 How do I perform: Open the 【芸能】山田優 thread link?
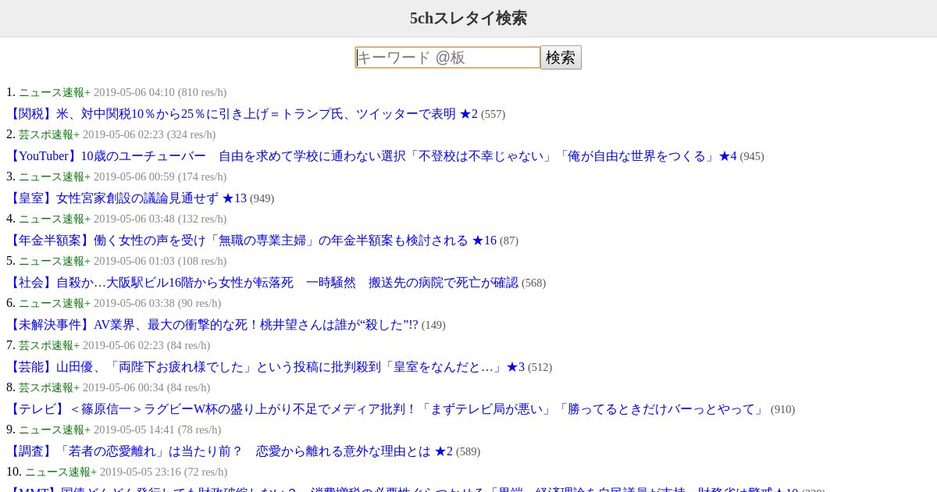coord(265,367)
